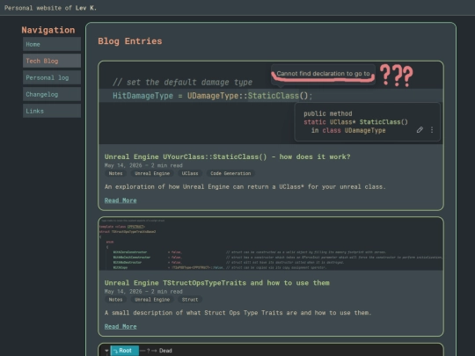
Task: Select Tech Blog in the navigation
Action: pyautogui.click(x=52, y=61)
